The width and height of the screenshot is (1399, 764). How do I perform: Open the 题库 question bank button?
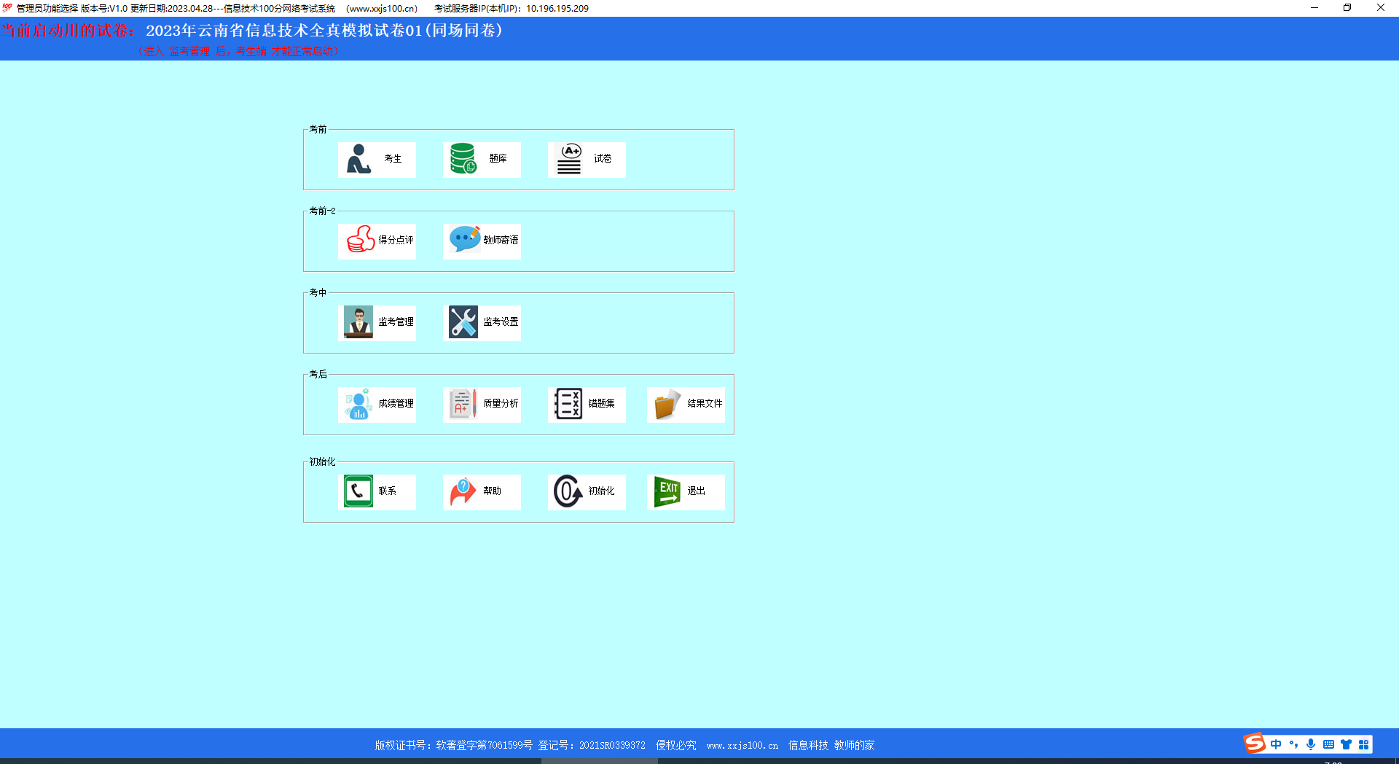tap(482, 159)
